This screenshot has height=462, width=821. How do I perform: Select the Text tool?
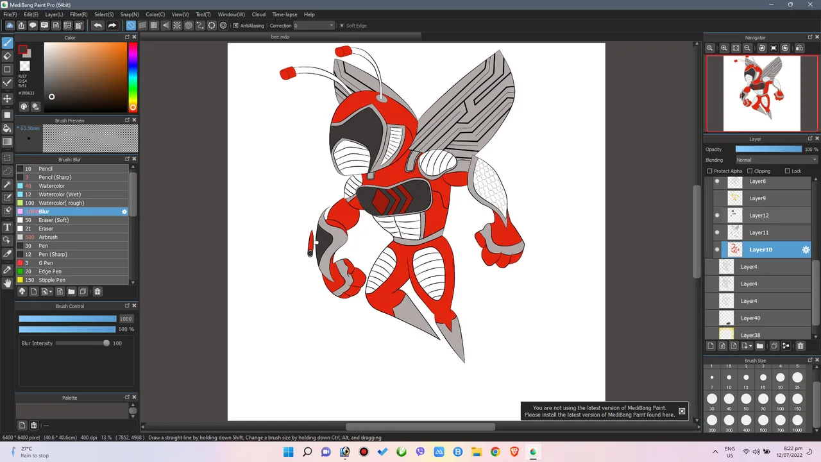(7, 227)
